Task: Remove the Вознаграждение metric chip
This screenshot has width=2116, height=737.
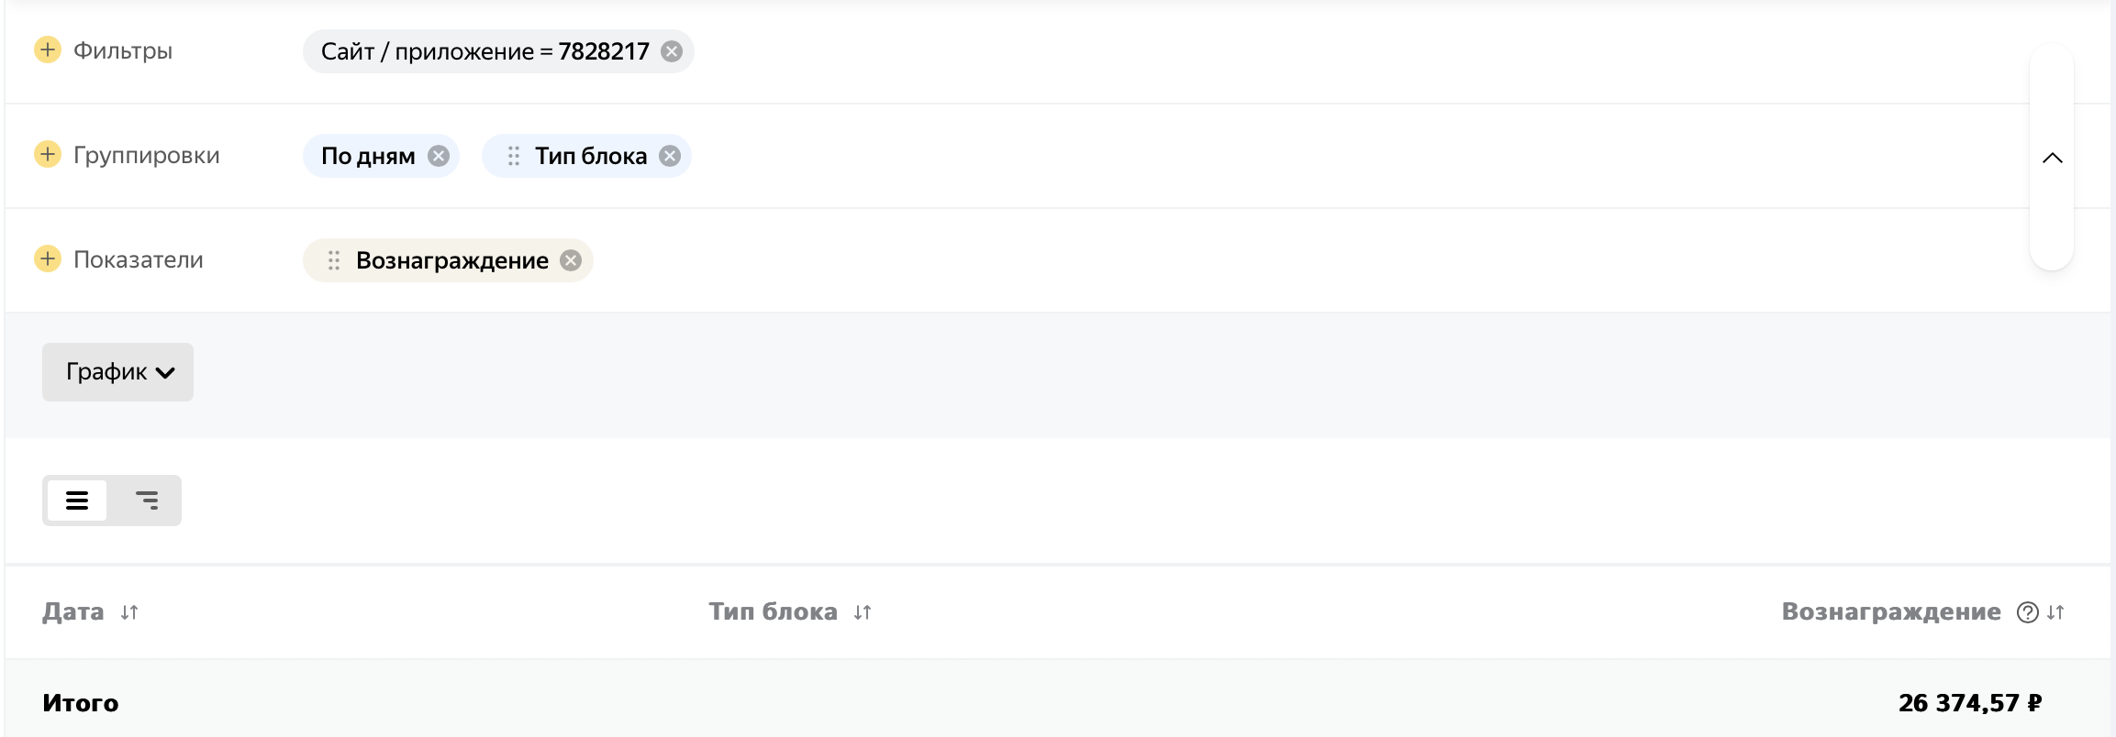Action: [571, 260]
